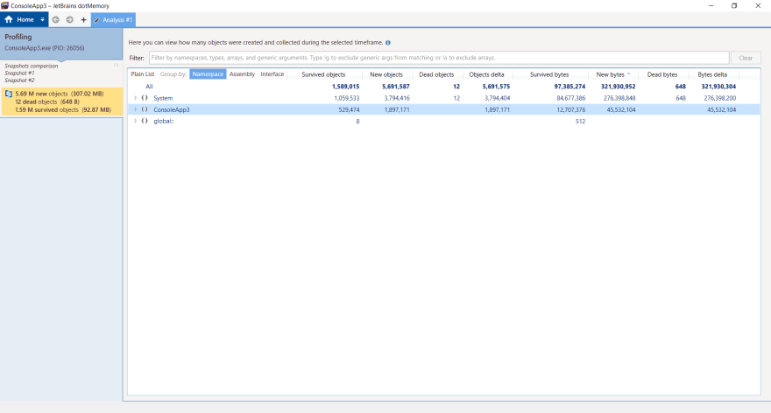This screenshot has height=413, width=771.
Task: Sort by Survived objects column
Action: click(x=323, y=74)
